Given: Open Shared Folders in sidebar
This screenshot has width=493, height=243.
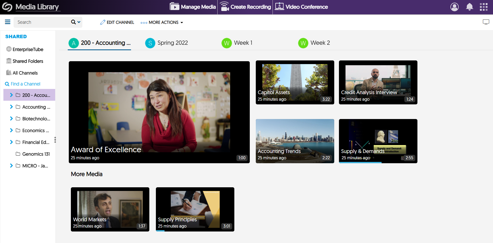Looking at the screenshot, I should point(28,61).
